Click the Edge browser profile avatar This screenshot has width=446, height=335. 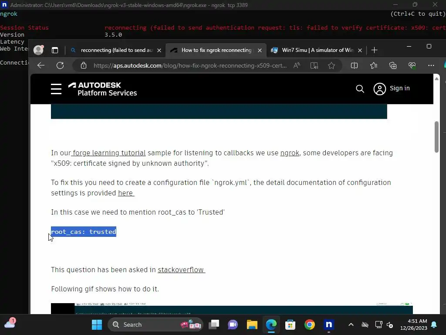coord(38,50)
